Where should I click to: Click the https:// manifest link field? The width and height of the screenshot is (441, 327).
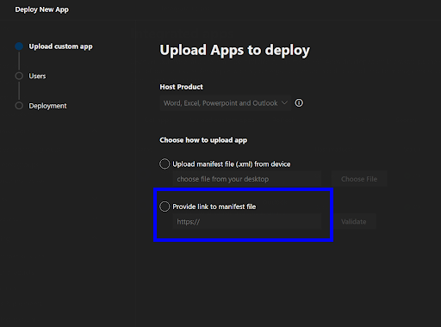(247, 221)
